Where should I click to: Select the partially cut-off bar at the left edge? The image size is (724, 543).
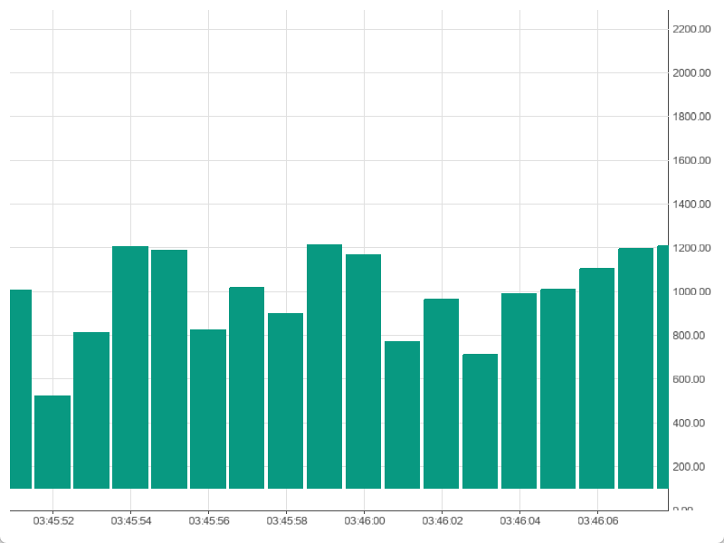point(20,388)
